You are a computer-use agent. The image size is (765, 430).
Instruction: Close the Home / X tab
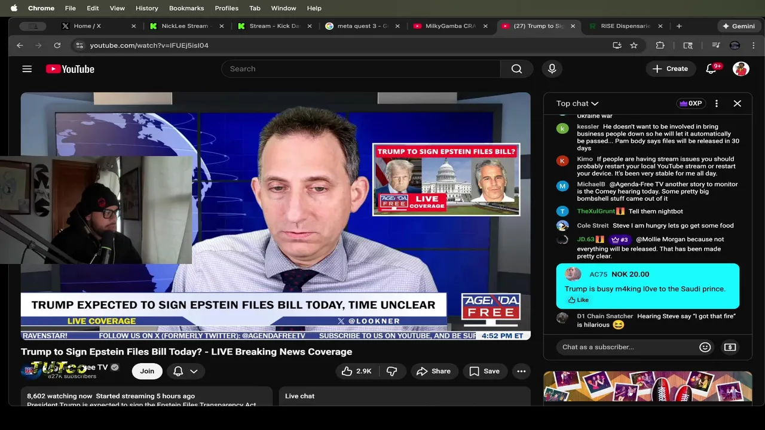(x=133, y=26)
